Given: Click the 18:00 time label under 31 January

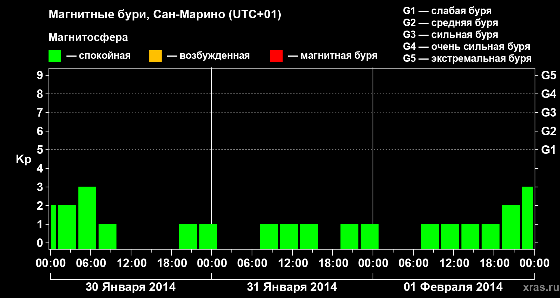Looking at the screenshot, I should [333, 263].
